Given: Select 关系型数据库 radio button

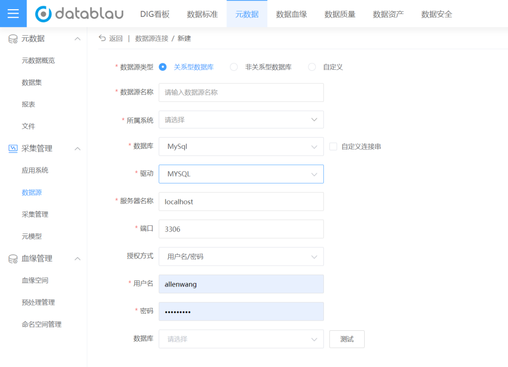Looking at the screenshot, I should 163,67.
